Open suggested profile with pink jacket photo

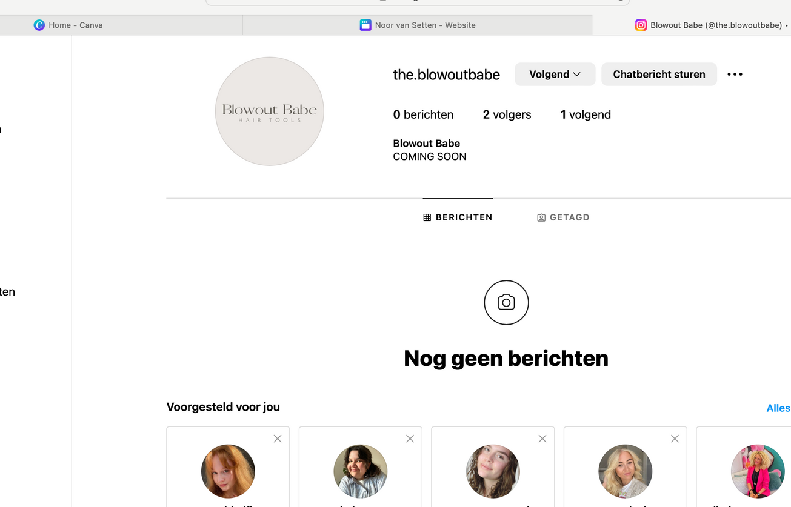758,471
